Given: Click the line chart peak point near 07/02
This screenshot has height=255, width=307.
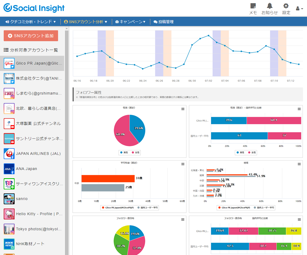Looking at the screenshot, I should 209,36.
